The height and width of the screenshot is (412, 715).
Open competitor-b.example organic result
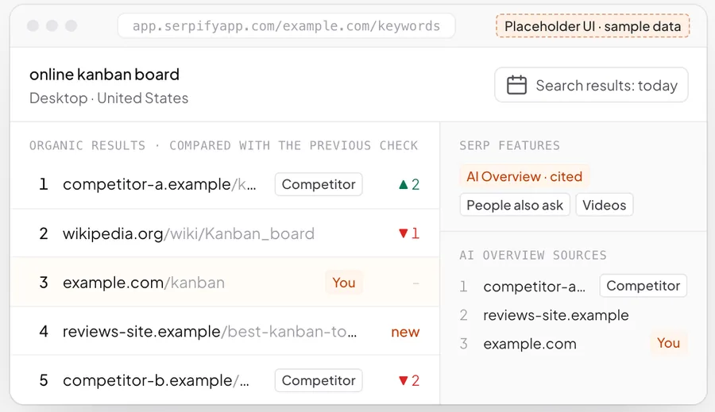point(225,380)
